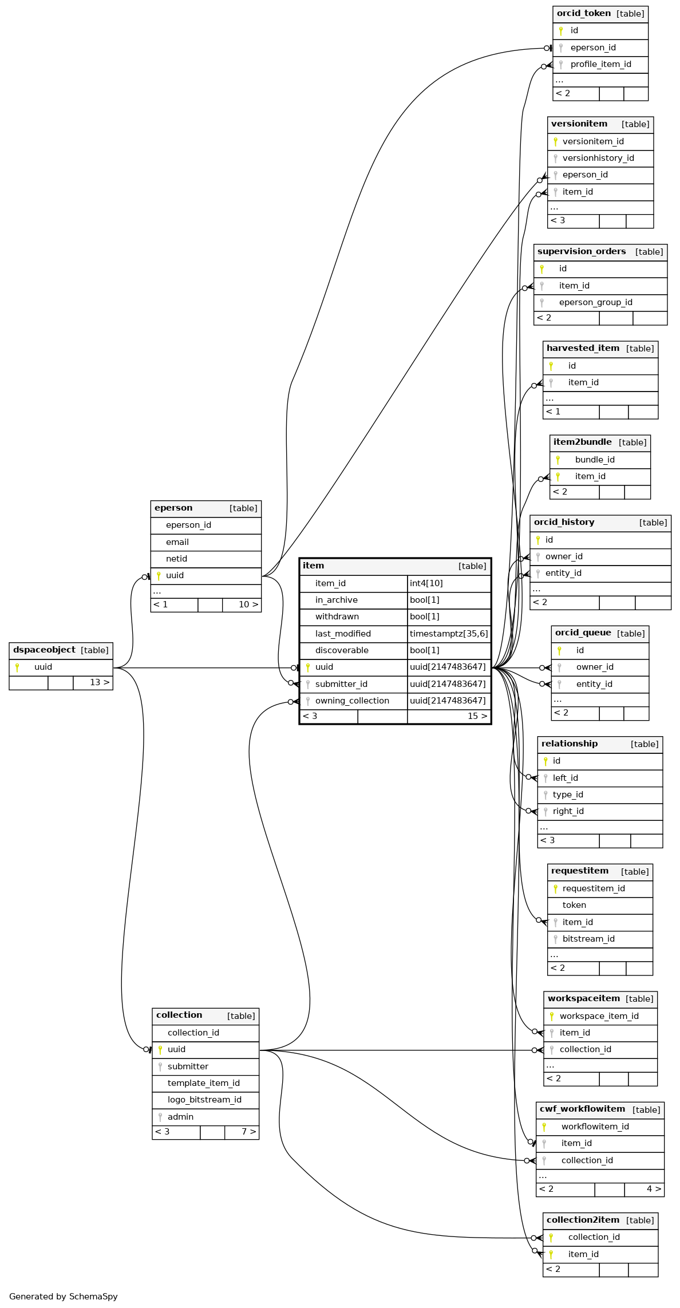Click the template_item_id column in collection table
Screen dimensions: 680x1308
tap(203, 1083)
